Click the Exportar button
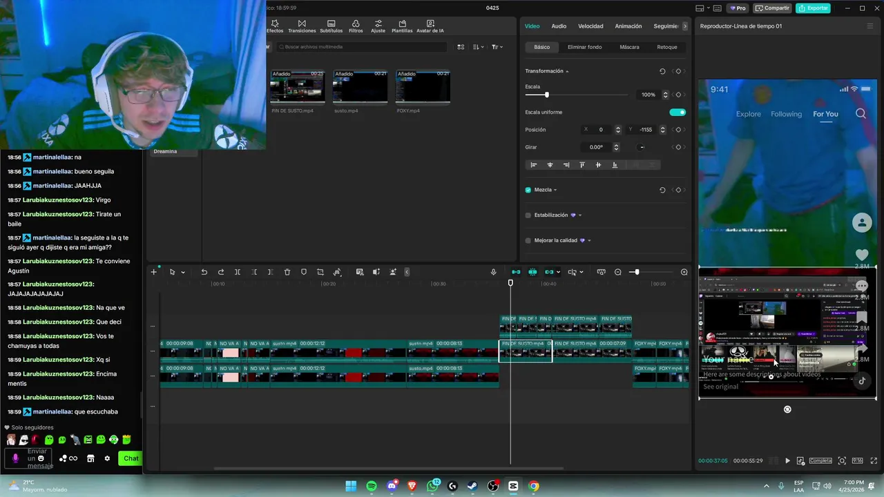This screenshot has width=884, height=497. [x=813, y=8]
